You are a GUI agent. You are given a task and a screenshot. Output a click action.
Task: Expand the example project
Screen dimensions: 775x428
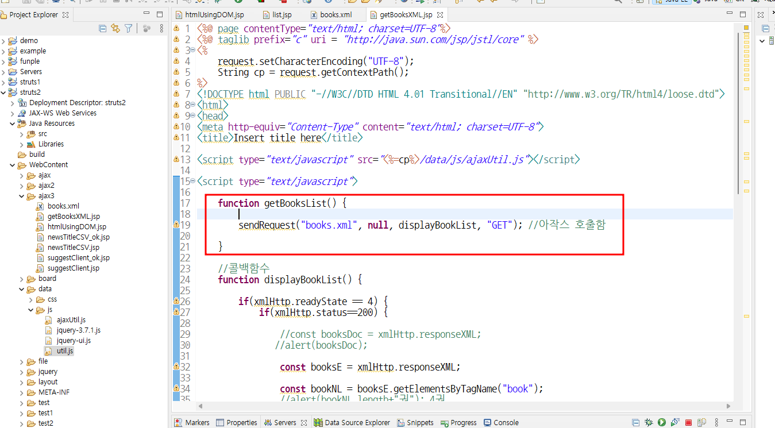(x=3, y=51)
